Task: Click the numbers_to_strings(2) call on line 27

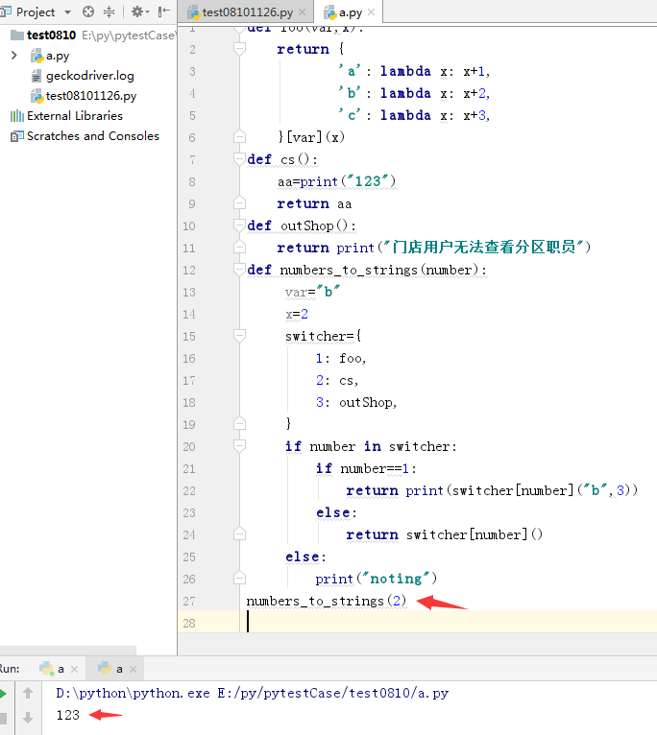Action: click(327, 601)
